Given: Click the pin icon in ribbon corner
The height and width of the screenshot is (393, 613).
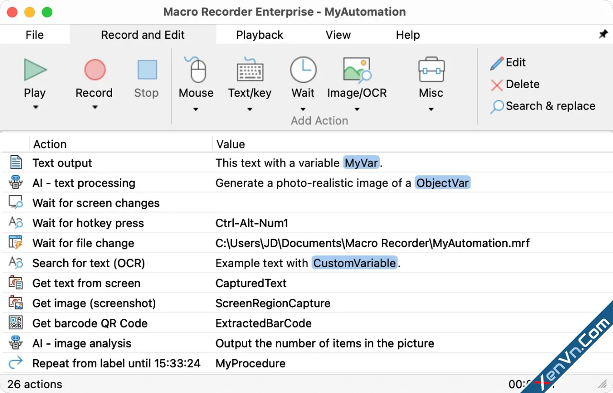Looking at the screenshot, I should coord(603,34).
